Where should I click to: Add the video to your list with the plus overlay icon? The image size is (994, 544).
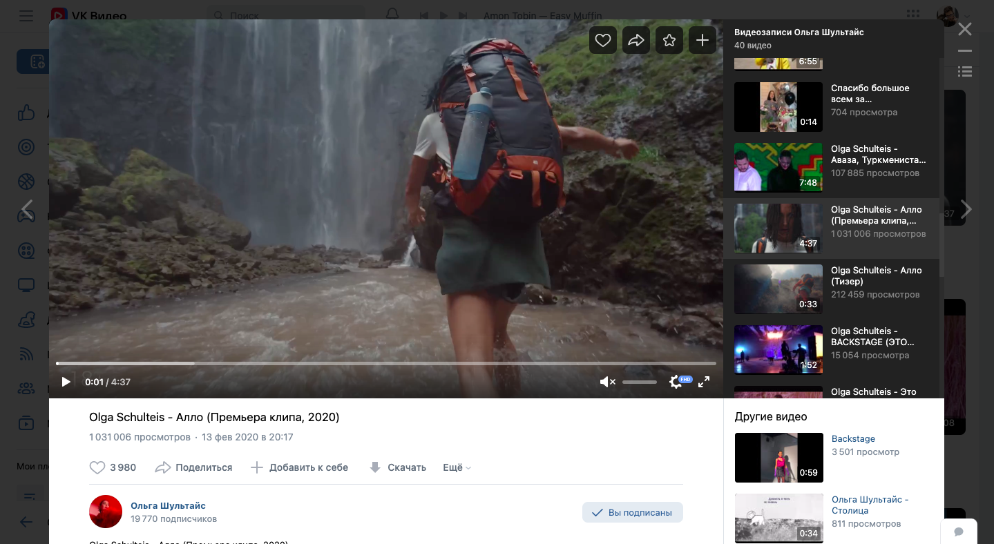click(x=703, y=41)
